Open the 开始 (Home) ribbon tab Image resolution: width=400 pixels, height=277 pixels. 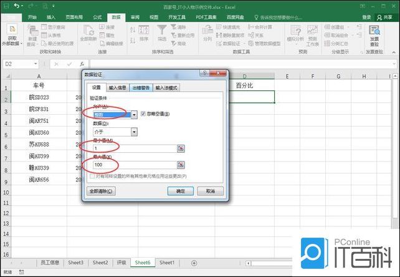tap(32, 17)
